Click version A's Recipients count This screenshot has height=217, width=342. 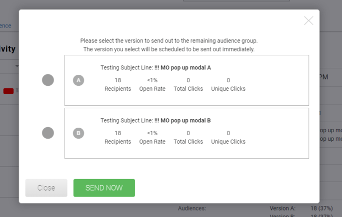point(117,84)
